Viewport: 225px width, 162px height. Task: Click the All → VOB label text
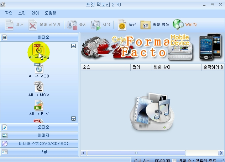[x=39, y=76]
